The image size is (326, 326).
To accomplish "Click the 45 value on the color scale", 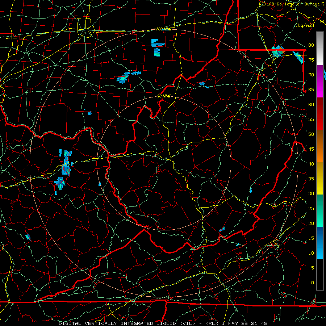I will [311, 149].
